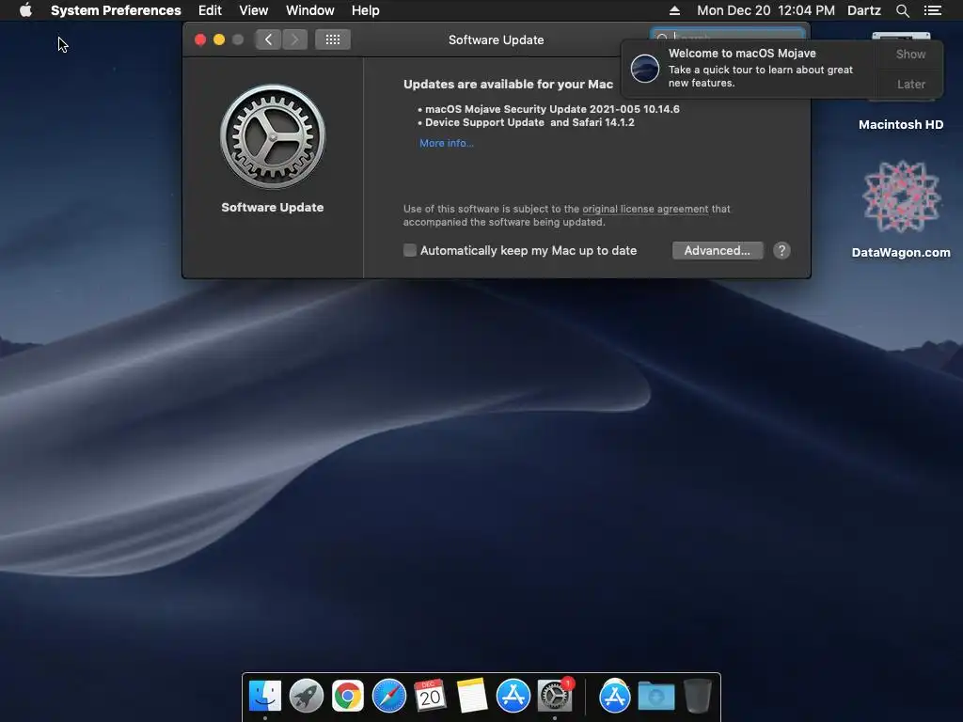Click the Advanced… button
Viewport: 963px width, 722px height.
[718, 250]
